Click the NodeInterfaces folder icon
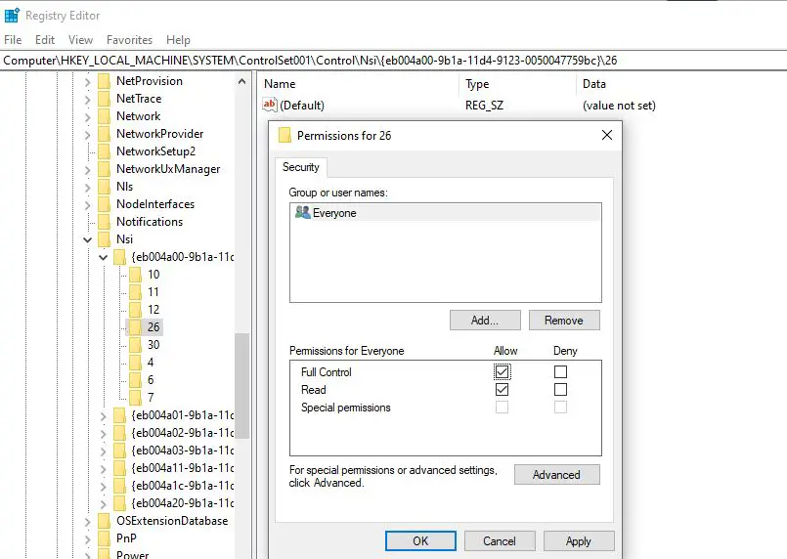Image resolution: width=787 pixels, height=559 pixels. pyautogui.click(x=104, y=204)
